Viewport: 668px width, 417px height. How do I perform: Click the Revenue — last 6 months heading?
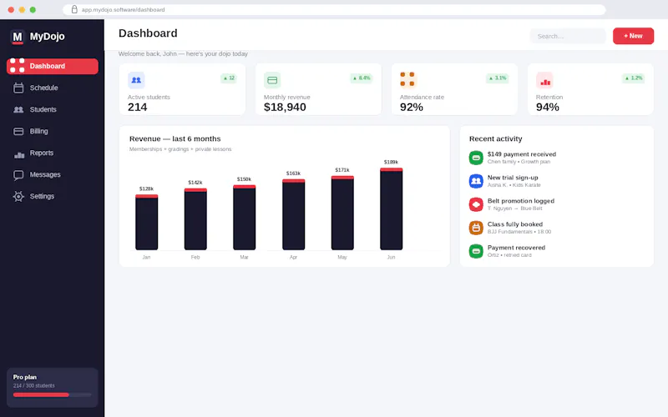175,138
